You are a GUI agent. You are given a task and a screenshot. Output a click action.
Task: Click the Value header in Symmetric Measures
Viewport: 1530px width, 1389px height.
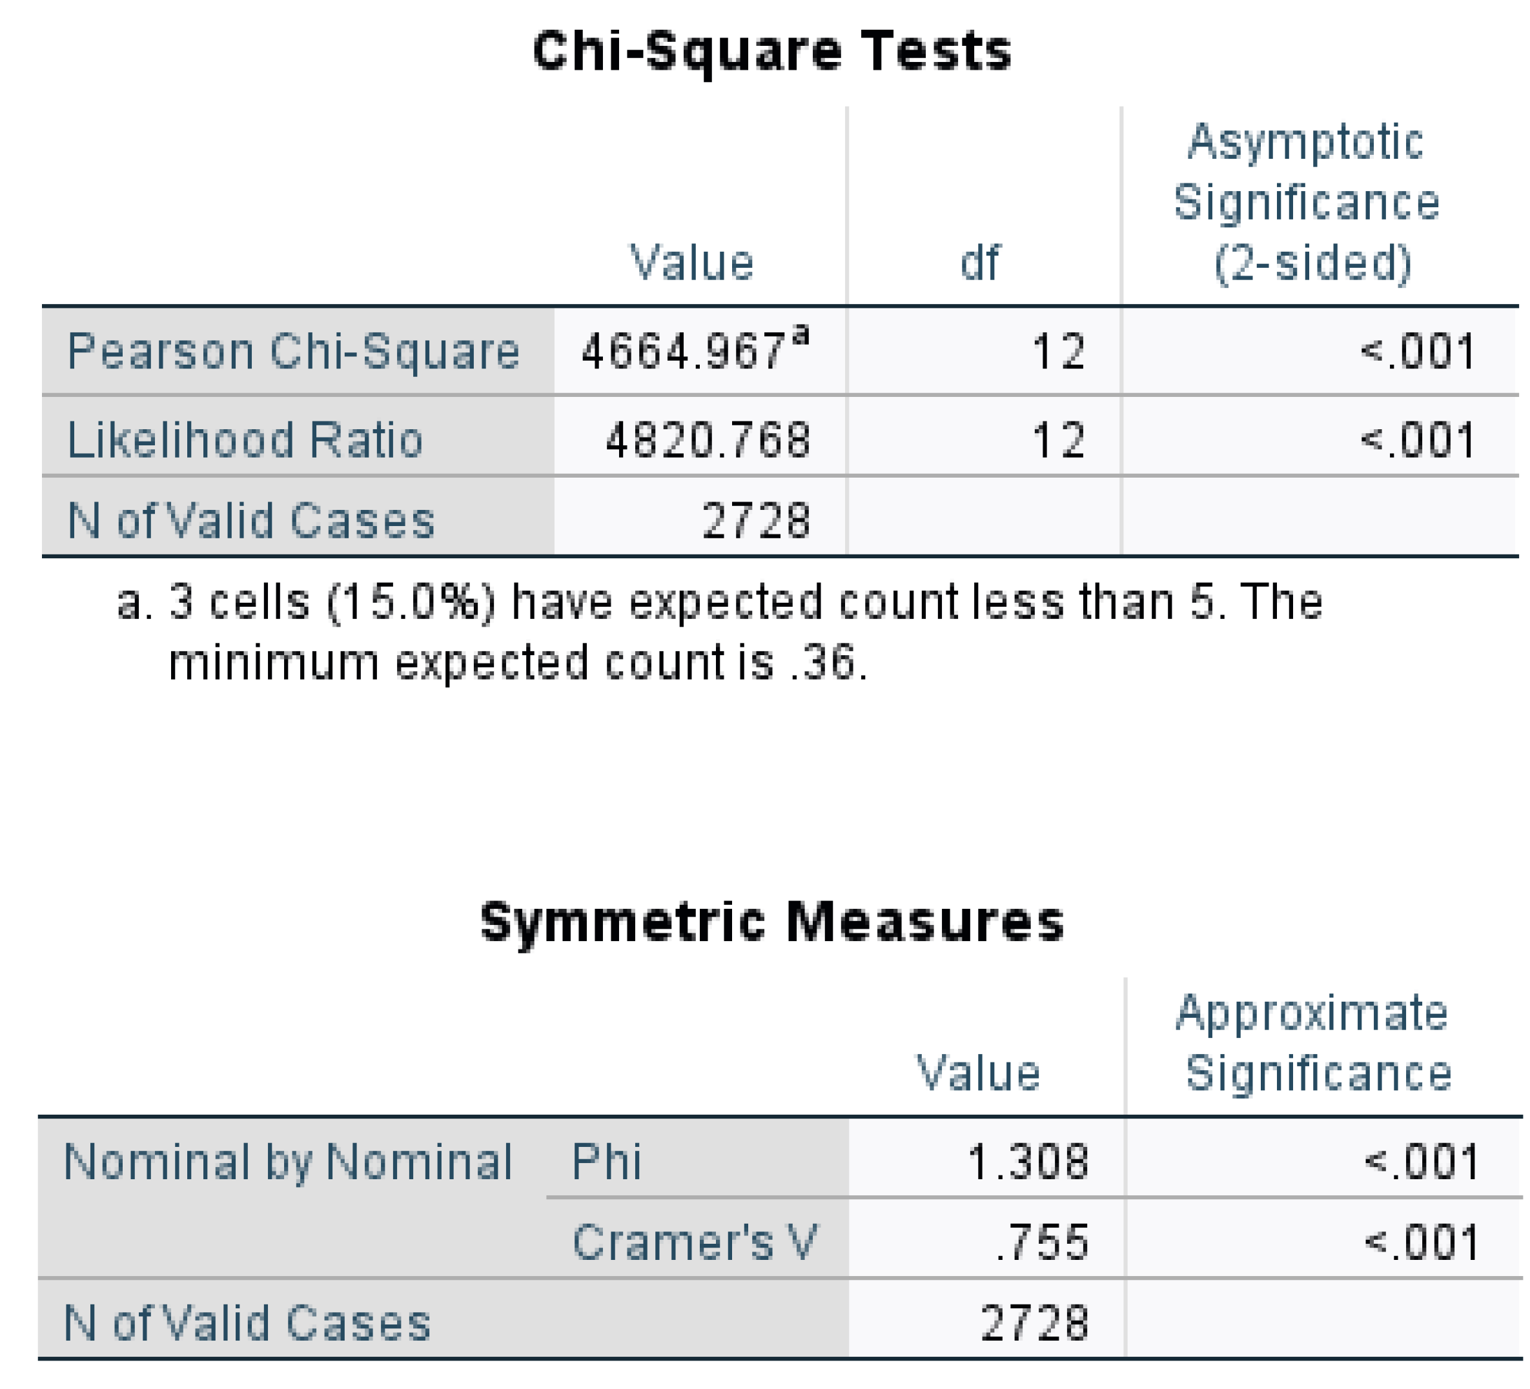pos(978,1073)
